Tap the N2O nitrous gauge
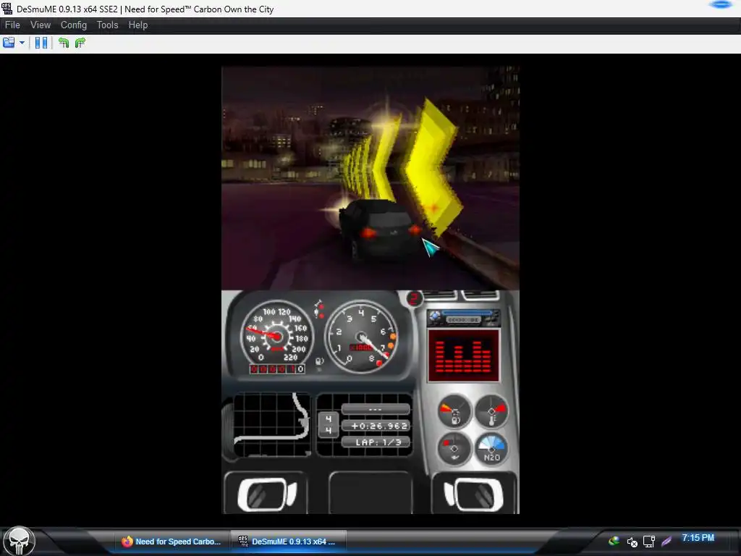 (x=492, y=448)
